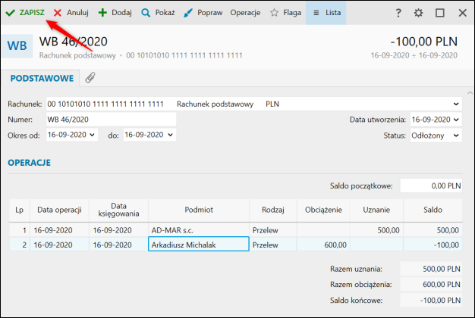Maximize the window with the square icon
This screenshot has width=475, height=318.
pos(440,13)
